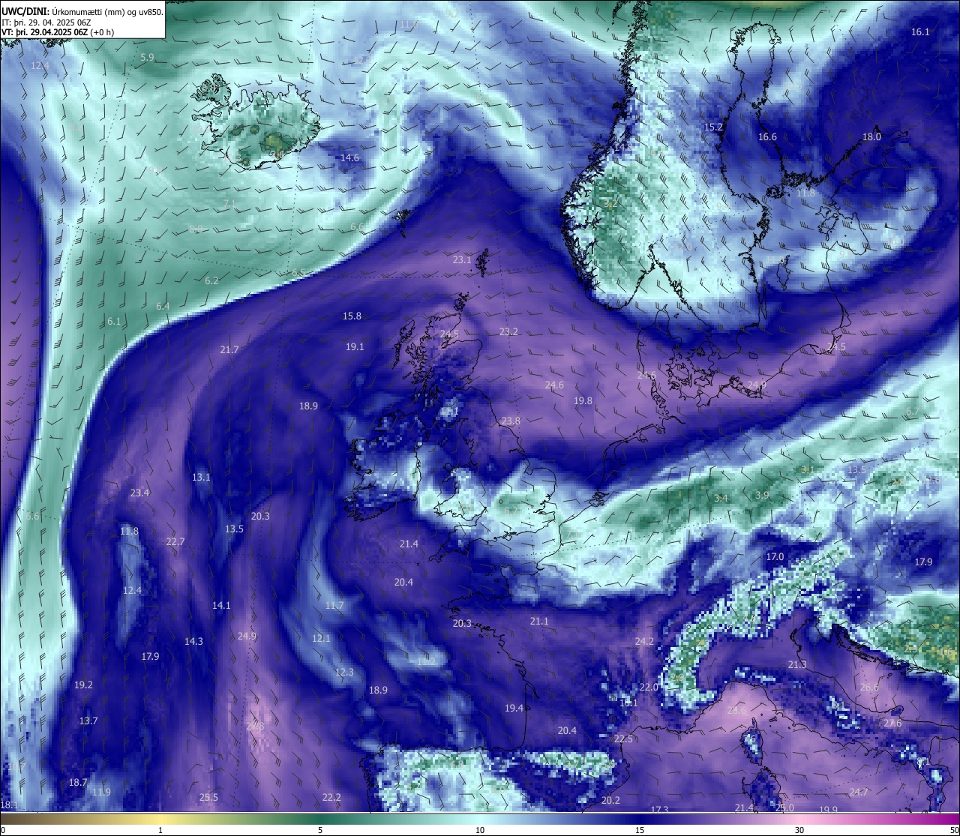The image size is (960, 836).
Task: Click the 5 label on the colour scale
Action: 320,830
